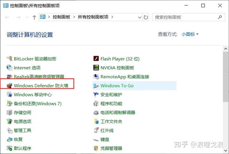Image resolution: width=229 pixels, height=154 pixels.
Task: Click scrollbar up arrow
Action: coord(226,49)
